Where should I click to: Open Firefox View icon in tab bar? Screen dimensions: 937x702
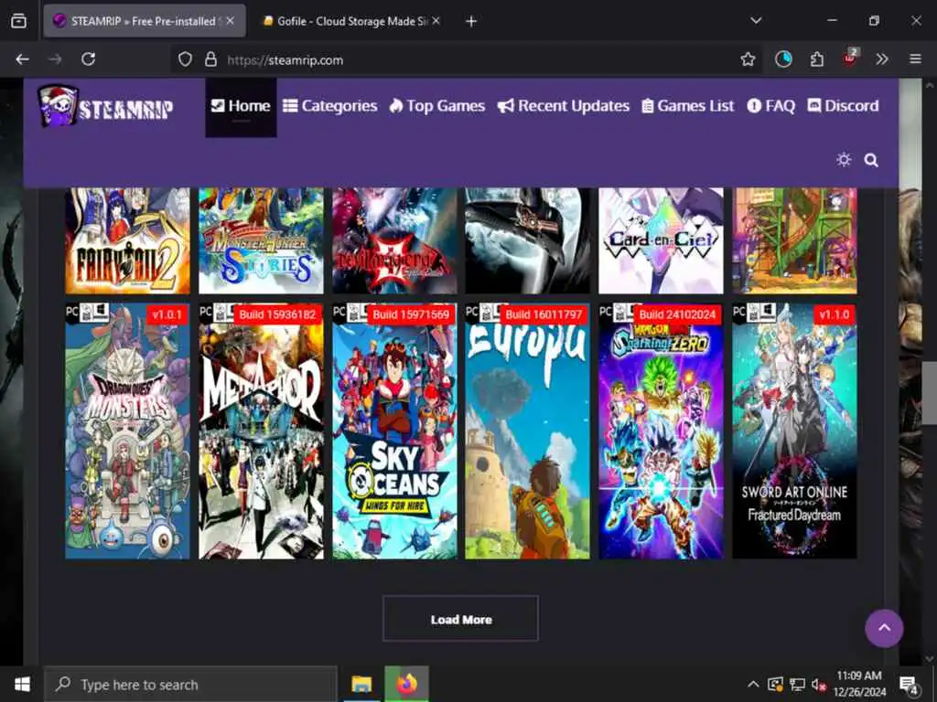[x=18, y=21]
